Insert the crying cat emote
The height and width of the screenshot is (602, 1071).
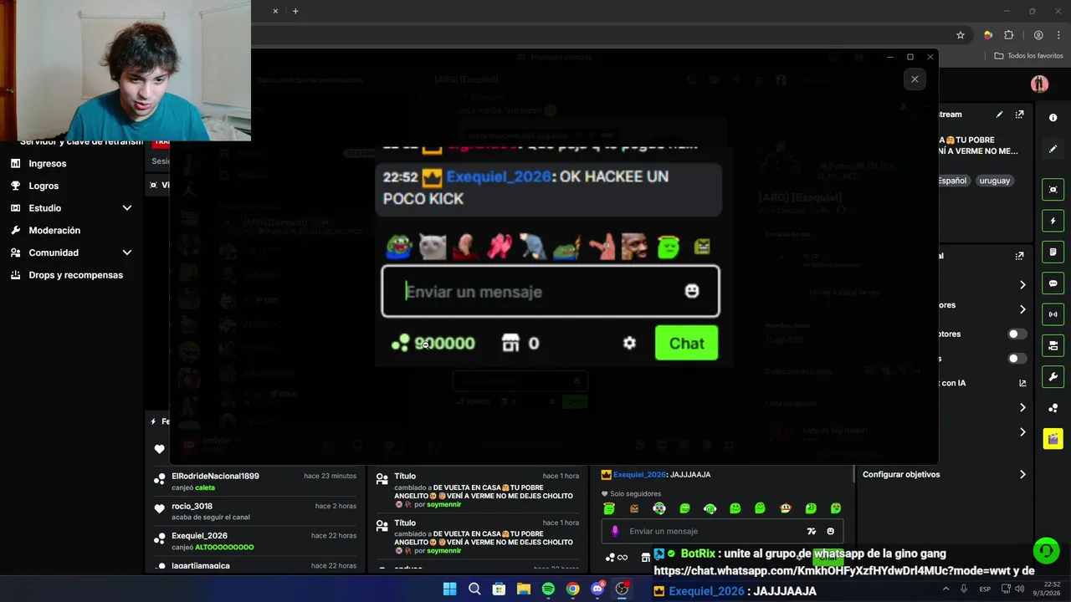coord(433,247)
